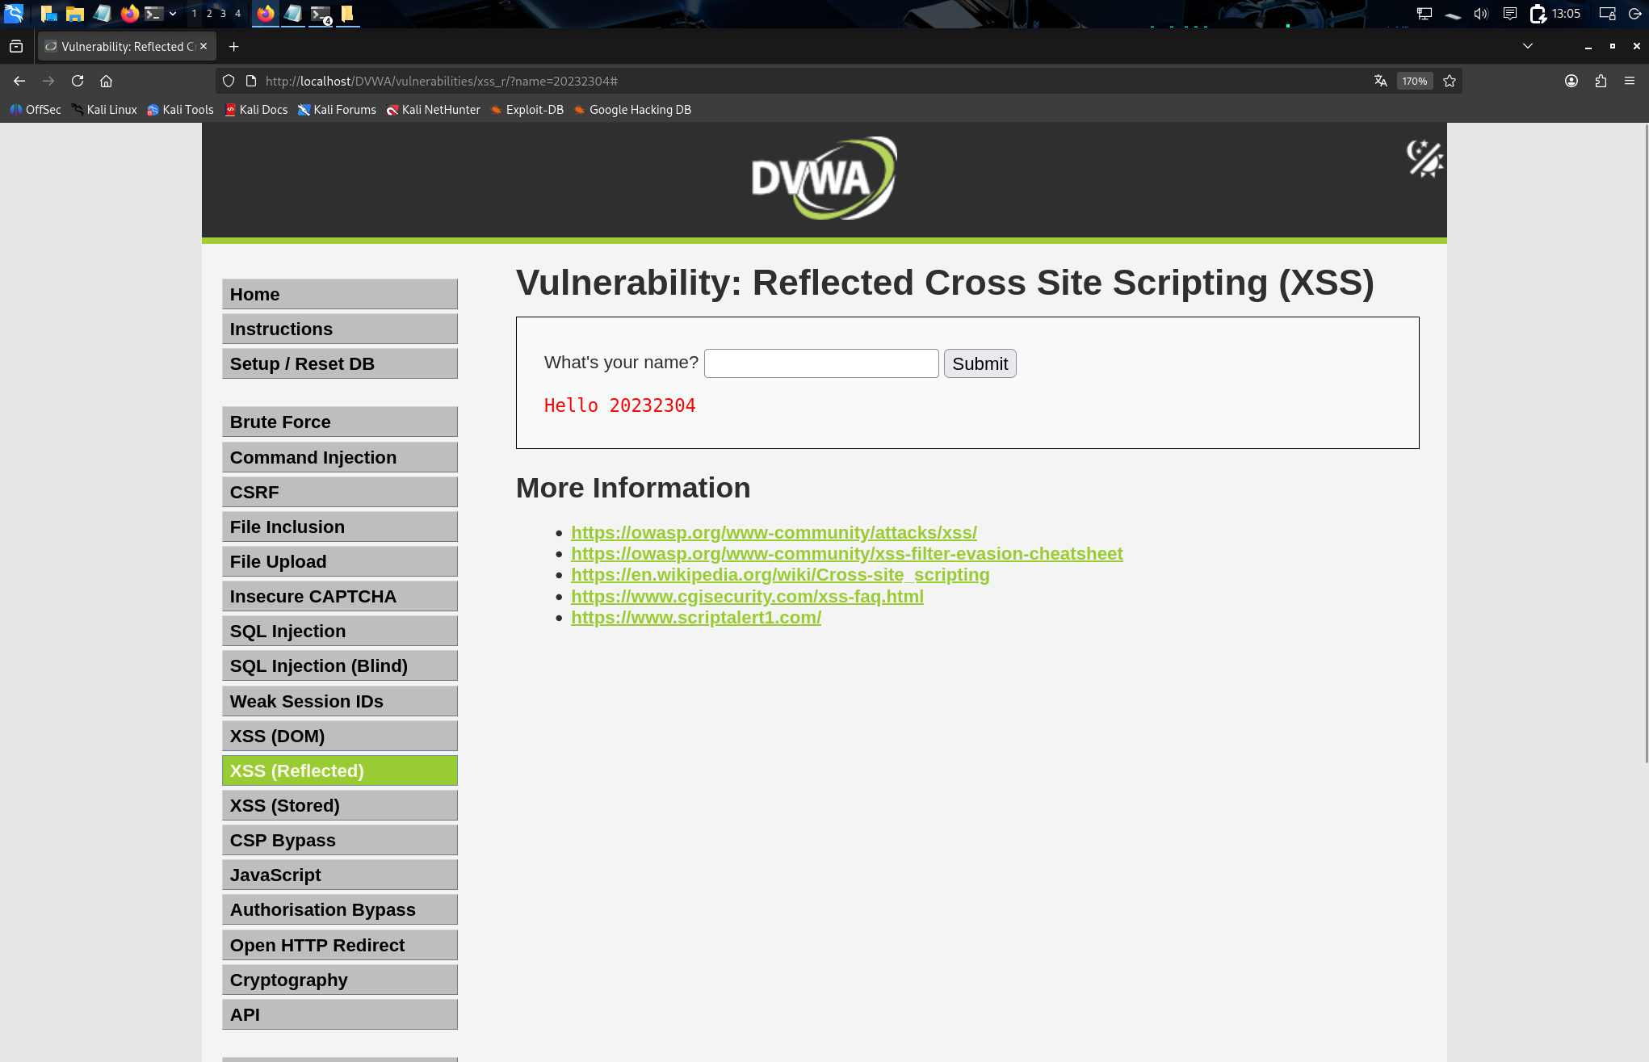
Task: Select XSS (Stored) in sidebar
Action: [x=339, y=805]
